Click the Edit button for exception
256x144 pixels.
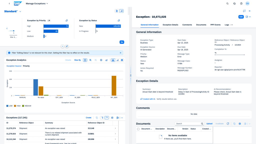241,17
